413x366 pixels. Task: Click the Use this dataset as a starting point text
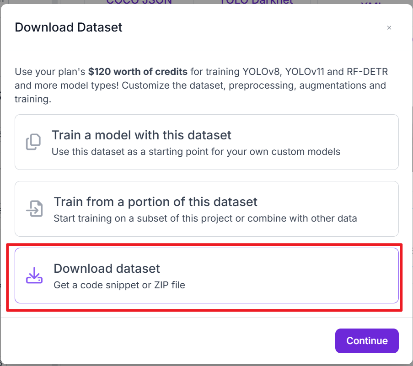pyautogui.click(x=196, y=152)
